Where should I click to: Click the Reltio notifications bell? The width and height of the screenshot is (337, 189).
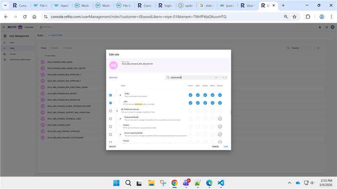[320, 27]
